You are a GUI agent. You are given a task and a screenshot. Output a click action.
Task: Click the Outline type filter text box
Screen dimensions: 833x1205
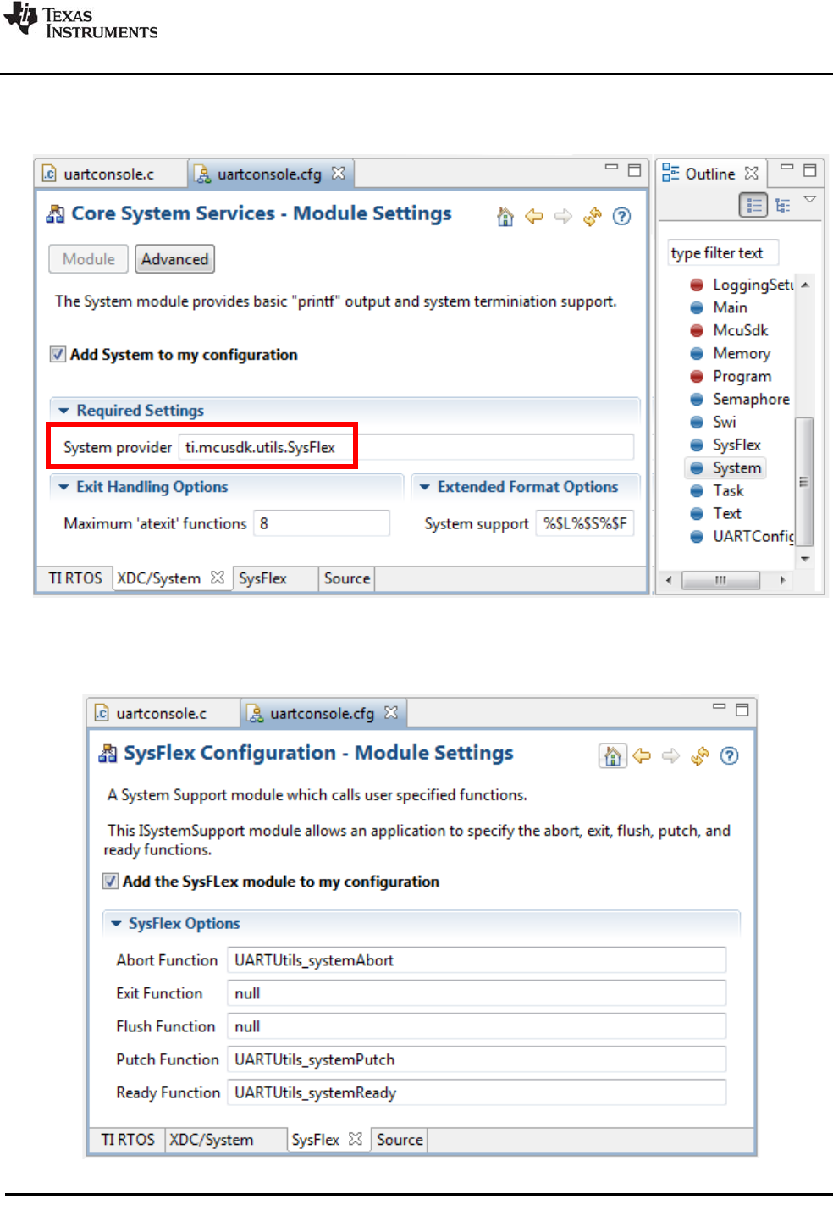tap(723, 252)
